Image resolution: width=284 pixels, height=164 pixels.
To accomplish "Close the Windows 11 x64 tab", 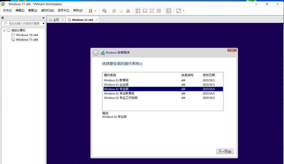I will (96, 20).
